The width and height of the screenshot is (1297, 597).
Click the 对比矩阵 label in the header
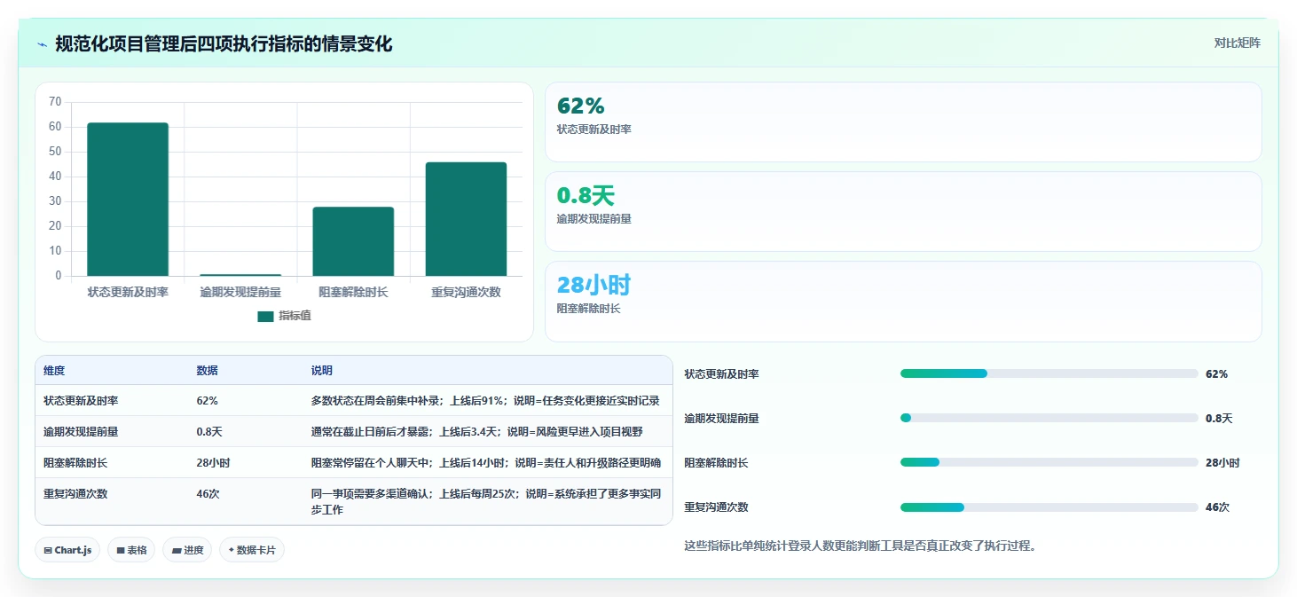click(1237, 43)
